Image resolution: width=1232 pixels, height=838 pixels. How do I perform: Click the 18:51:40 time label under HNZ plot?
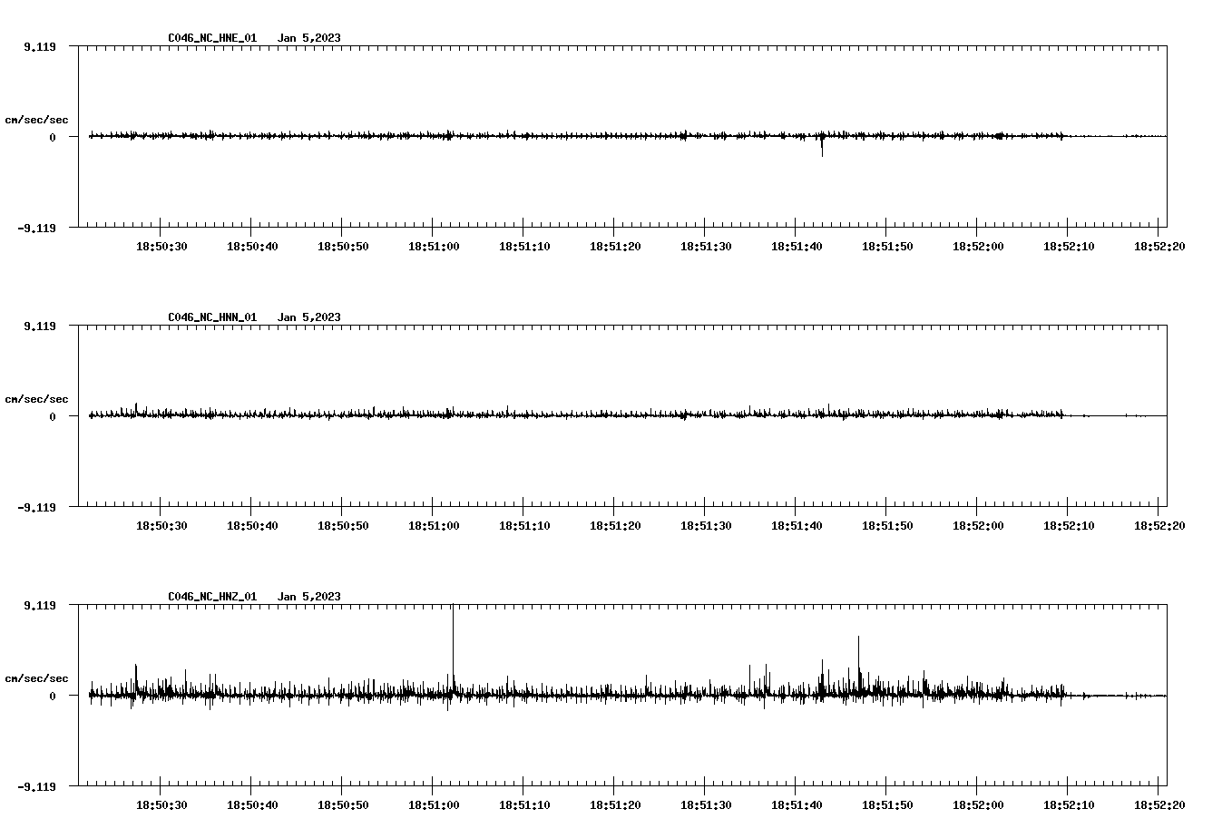click(x=797, y=804)
